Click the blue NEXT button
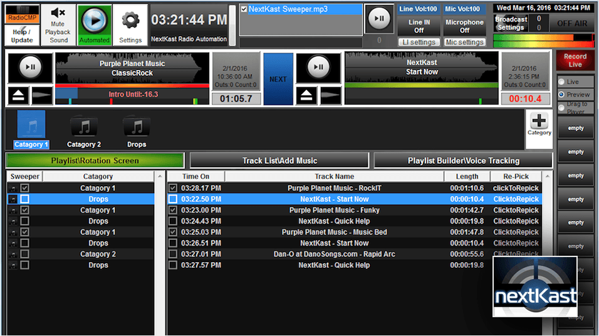599x336 pixels. coord(278,79)
